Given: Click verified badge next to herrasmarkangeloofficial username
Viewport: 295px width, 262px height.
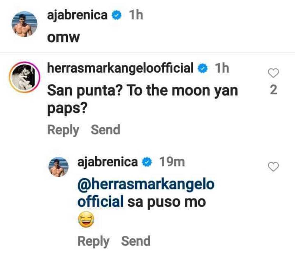Looking at the screenshot, I should 202,68.
